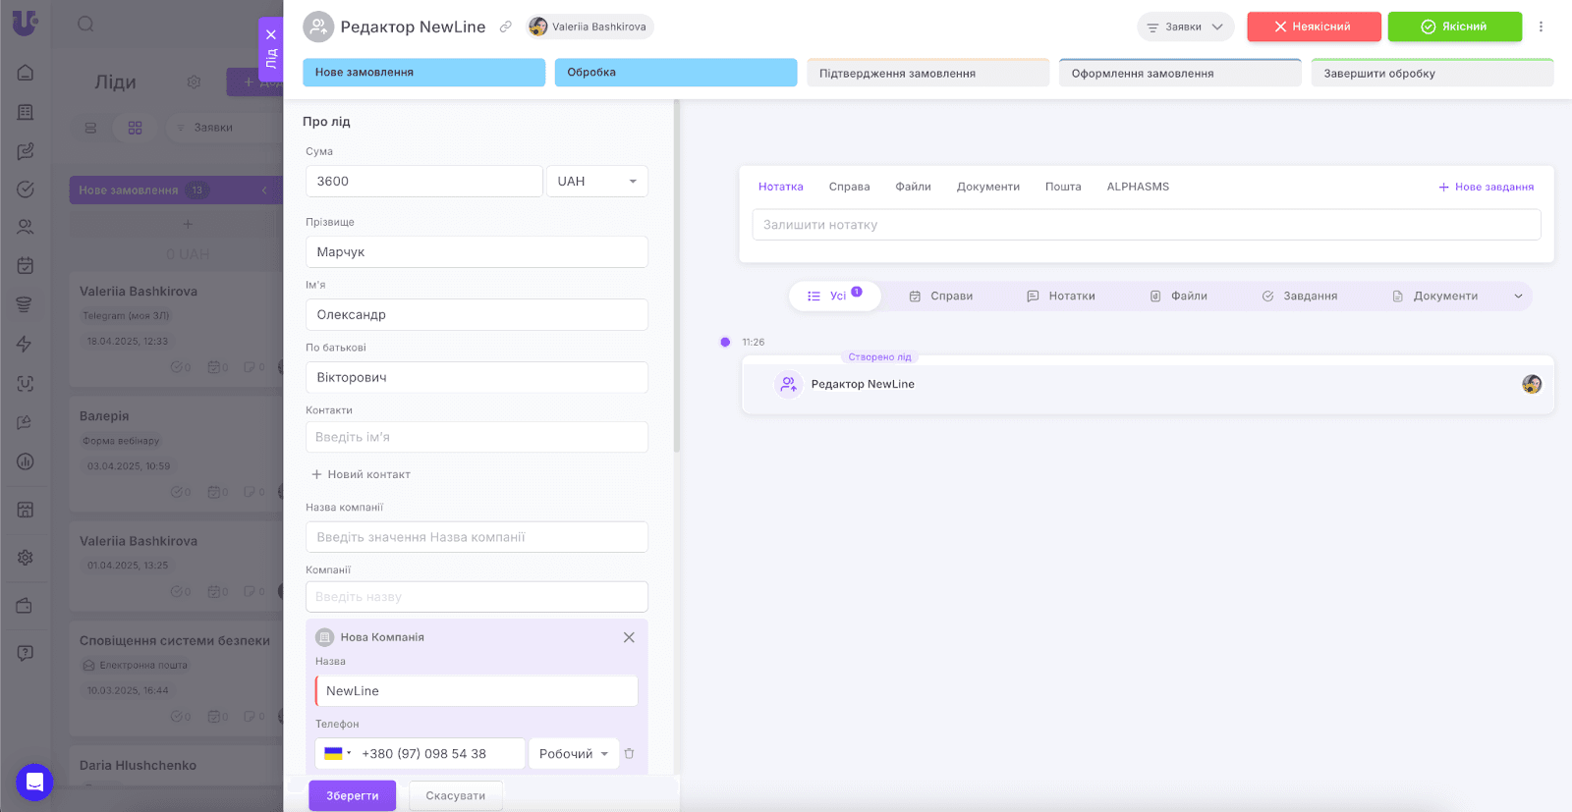Image resolution: width=1572 pixels, height=812 pixels.
Task: Switch to the Нотатка tab
Action: pyautogui.click(x=781, y=187)
